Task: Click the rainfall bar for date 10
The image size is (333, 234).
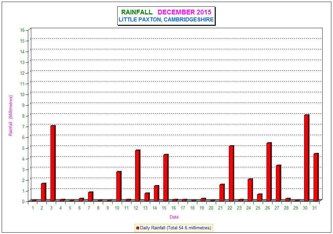Action: tap(119, 186)
